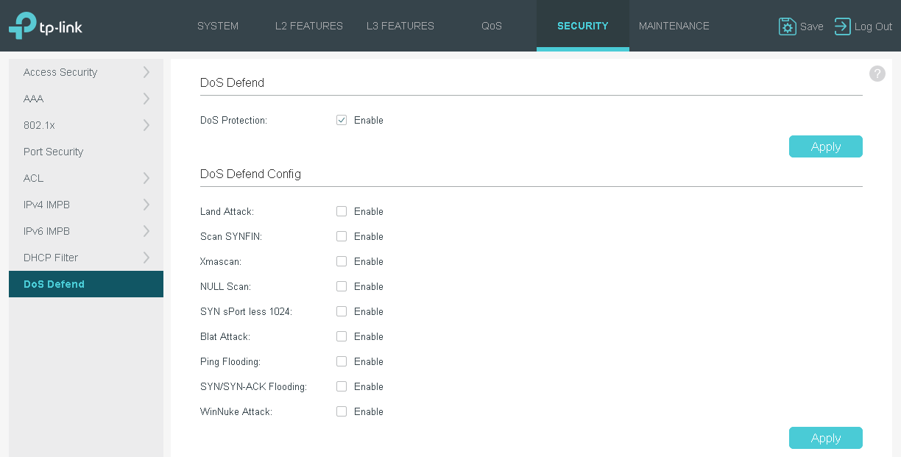Disable the DoS Protection checkbox
Image resolution: width=901 pixels, height=457 pixels.
[x=342, y=120]
